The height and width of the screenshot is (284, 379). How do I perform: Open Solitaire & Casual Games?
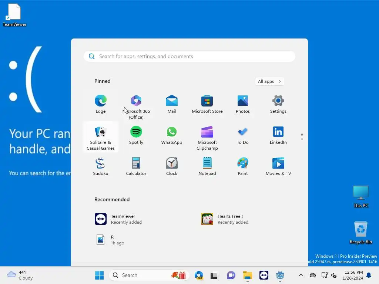point(101,138)
